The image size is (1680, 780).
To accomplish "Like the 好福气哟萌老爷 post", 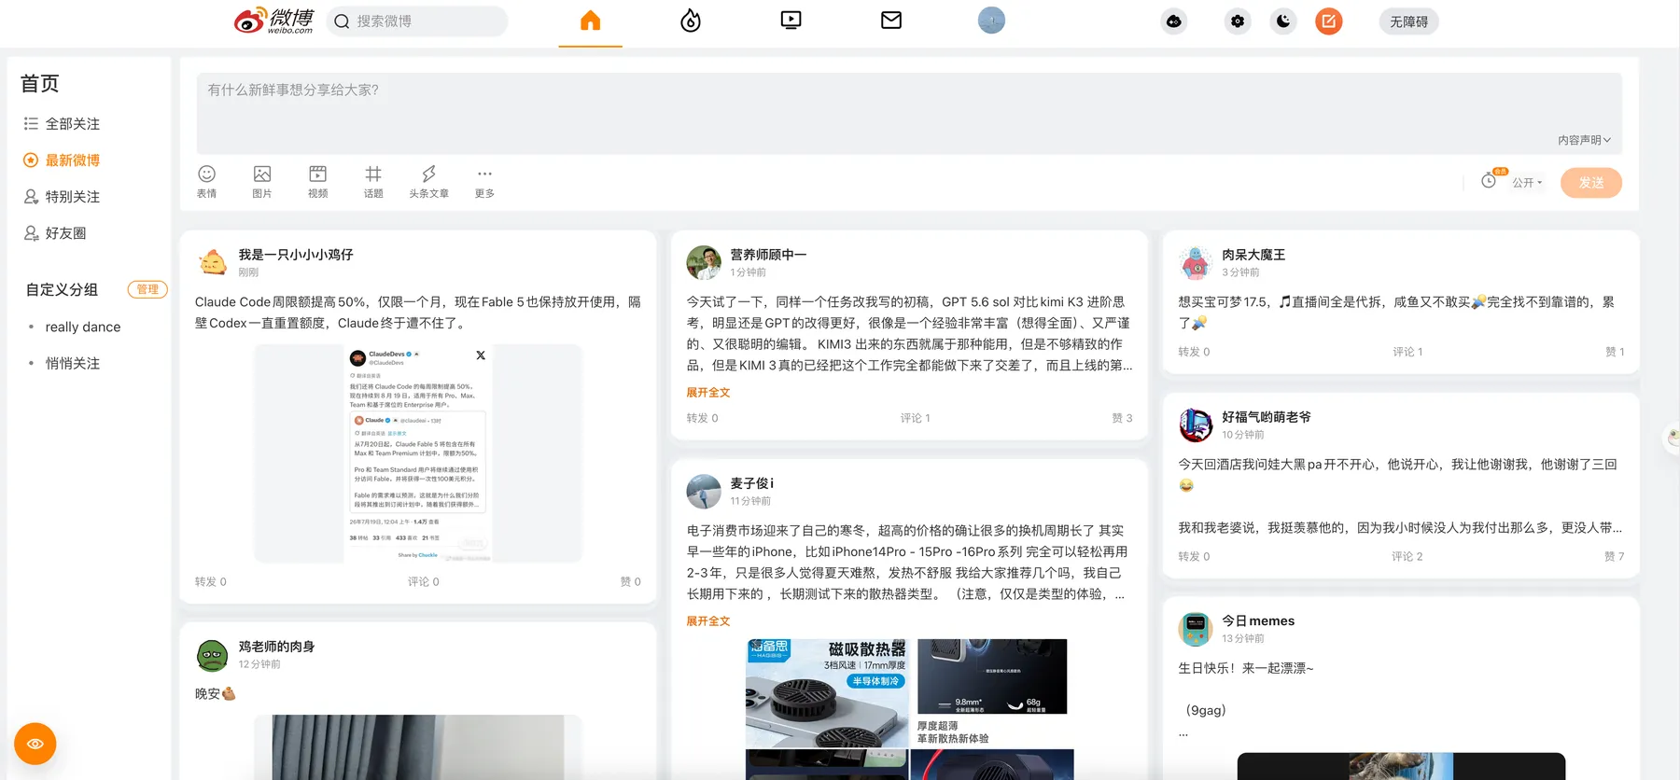I will [1614, 556].
